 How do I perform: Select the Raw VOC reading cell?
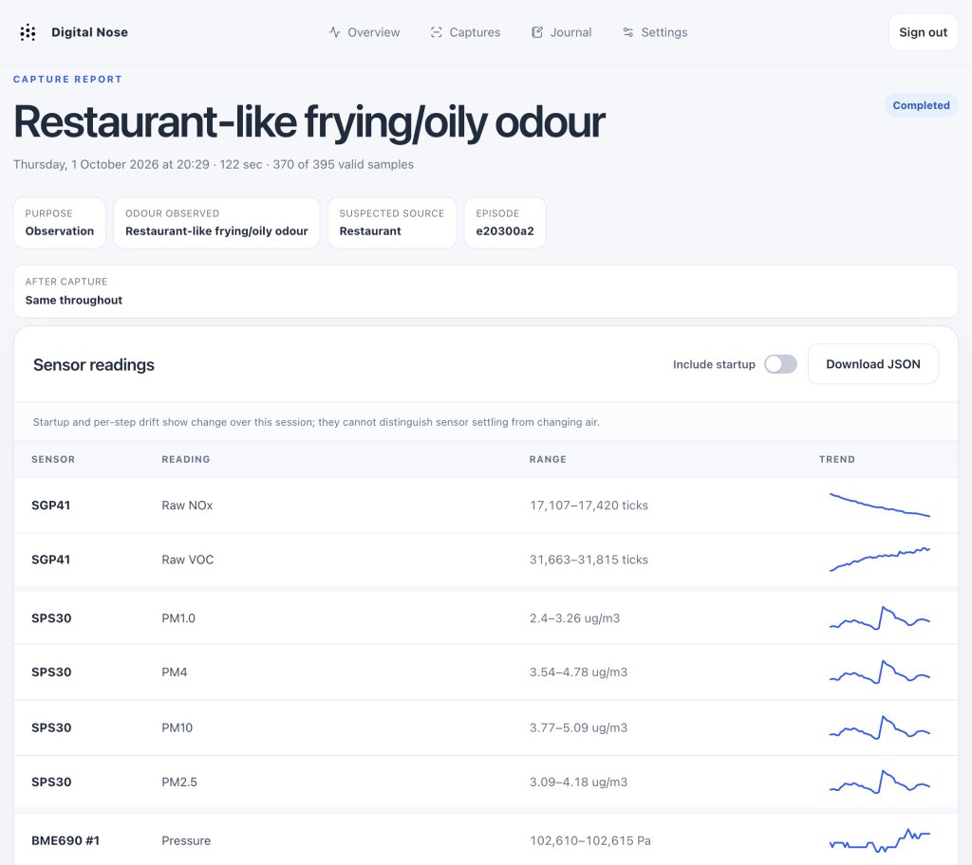188,560
